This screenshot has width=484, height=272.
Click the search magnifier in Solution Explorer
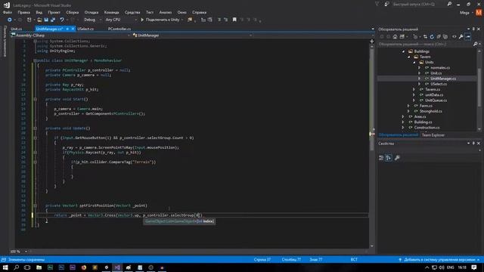(476, 44)
